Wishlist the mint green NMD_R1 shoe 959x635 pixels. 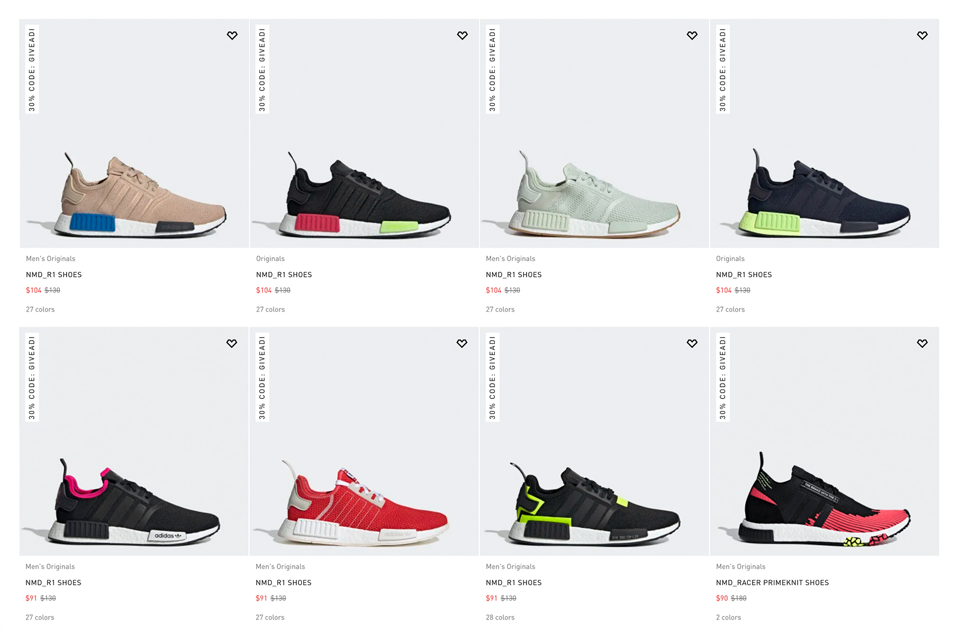click(x=692, y=35)
